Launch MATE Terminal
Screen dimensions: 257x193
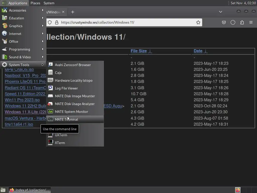tap(75, 119)
